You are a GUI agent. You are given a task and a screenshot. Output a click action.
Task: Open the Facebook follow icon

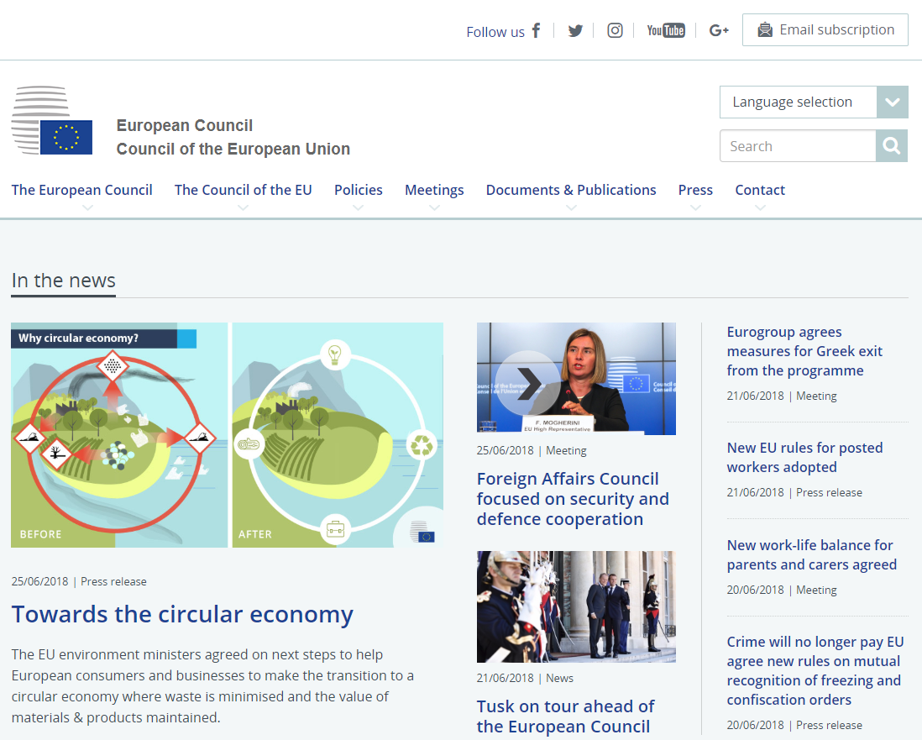[536, 30]
